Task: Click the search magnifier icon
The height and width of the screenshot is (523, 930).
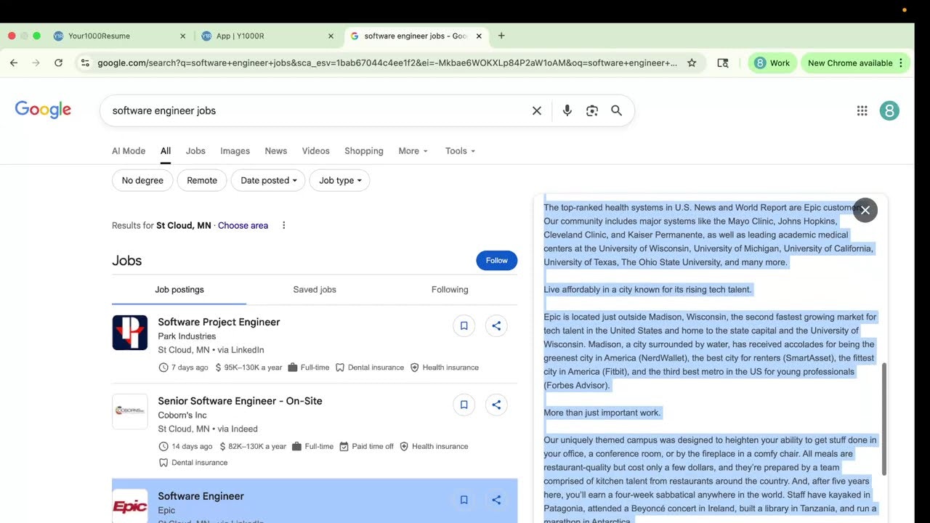Action: coord(616,110)
